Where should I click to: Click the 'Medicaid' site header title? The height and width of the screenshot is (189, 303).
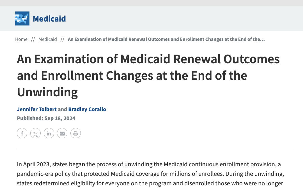click(49, 18)
